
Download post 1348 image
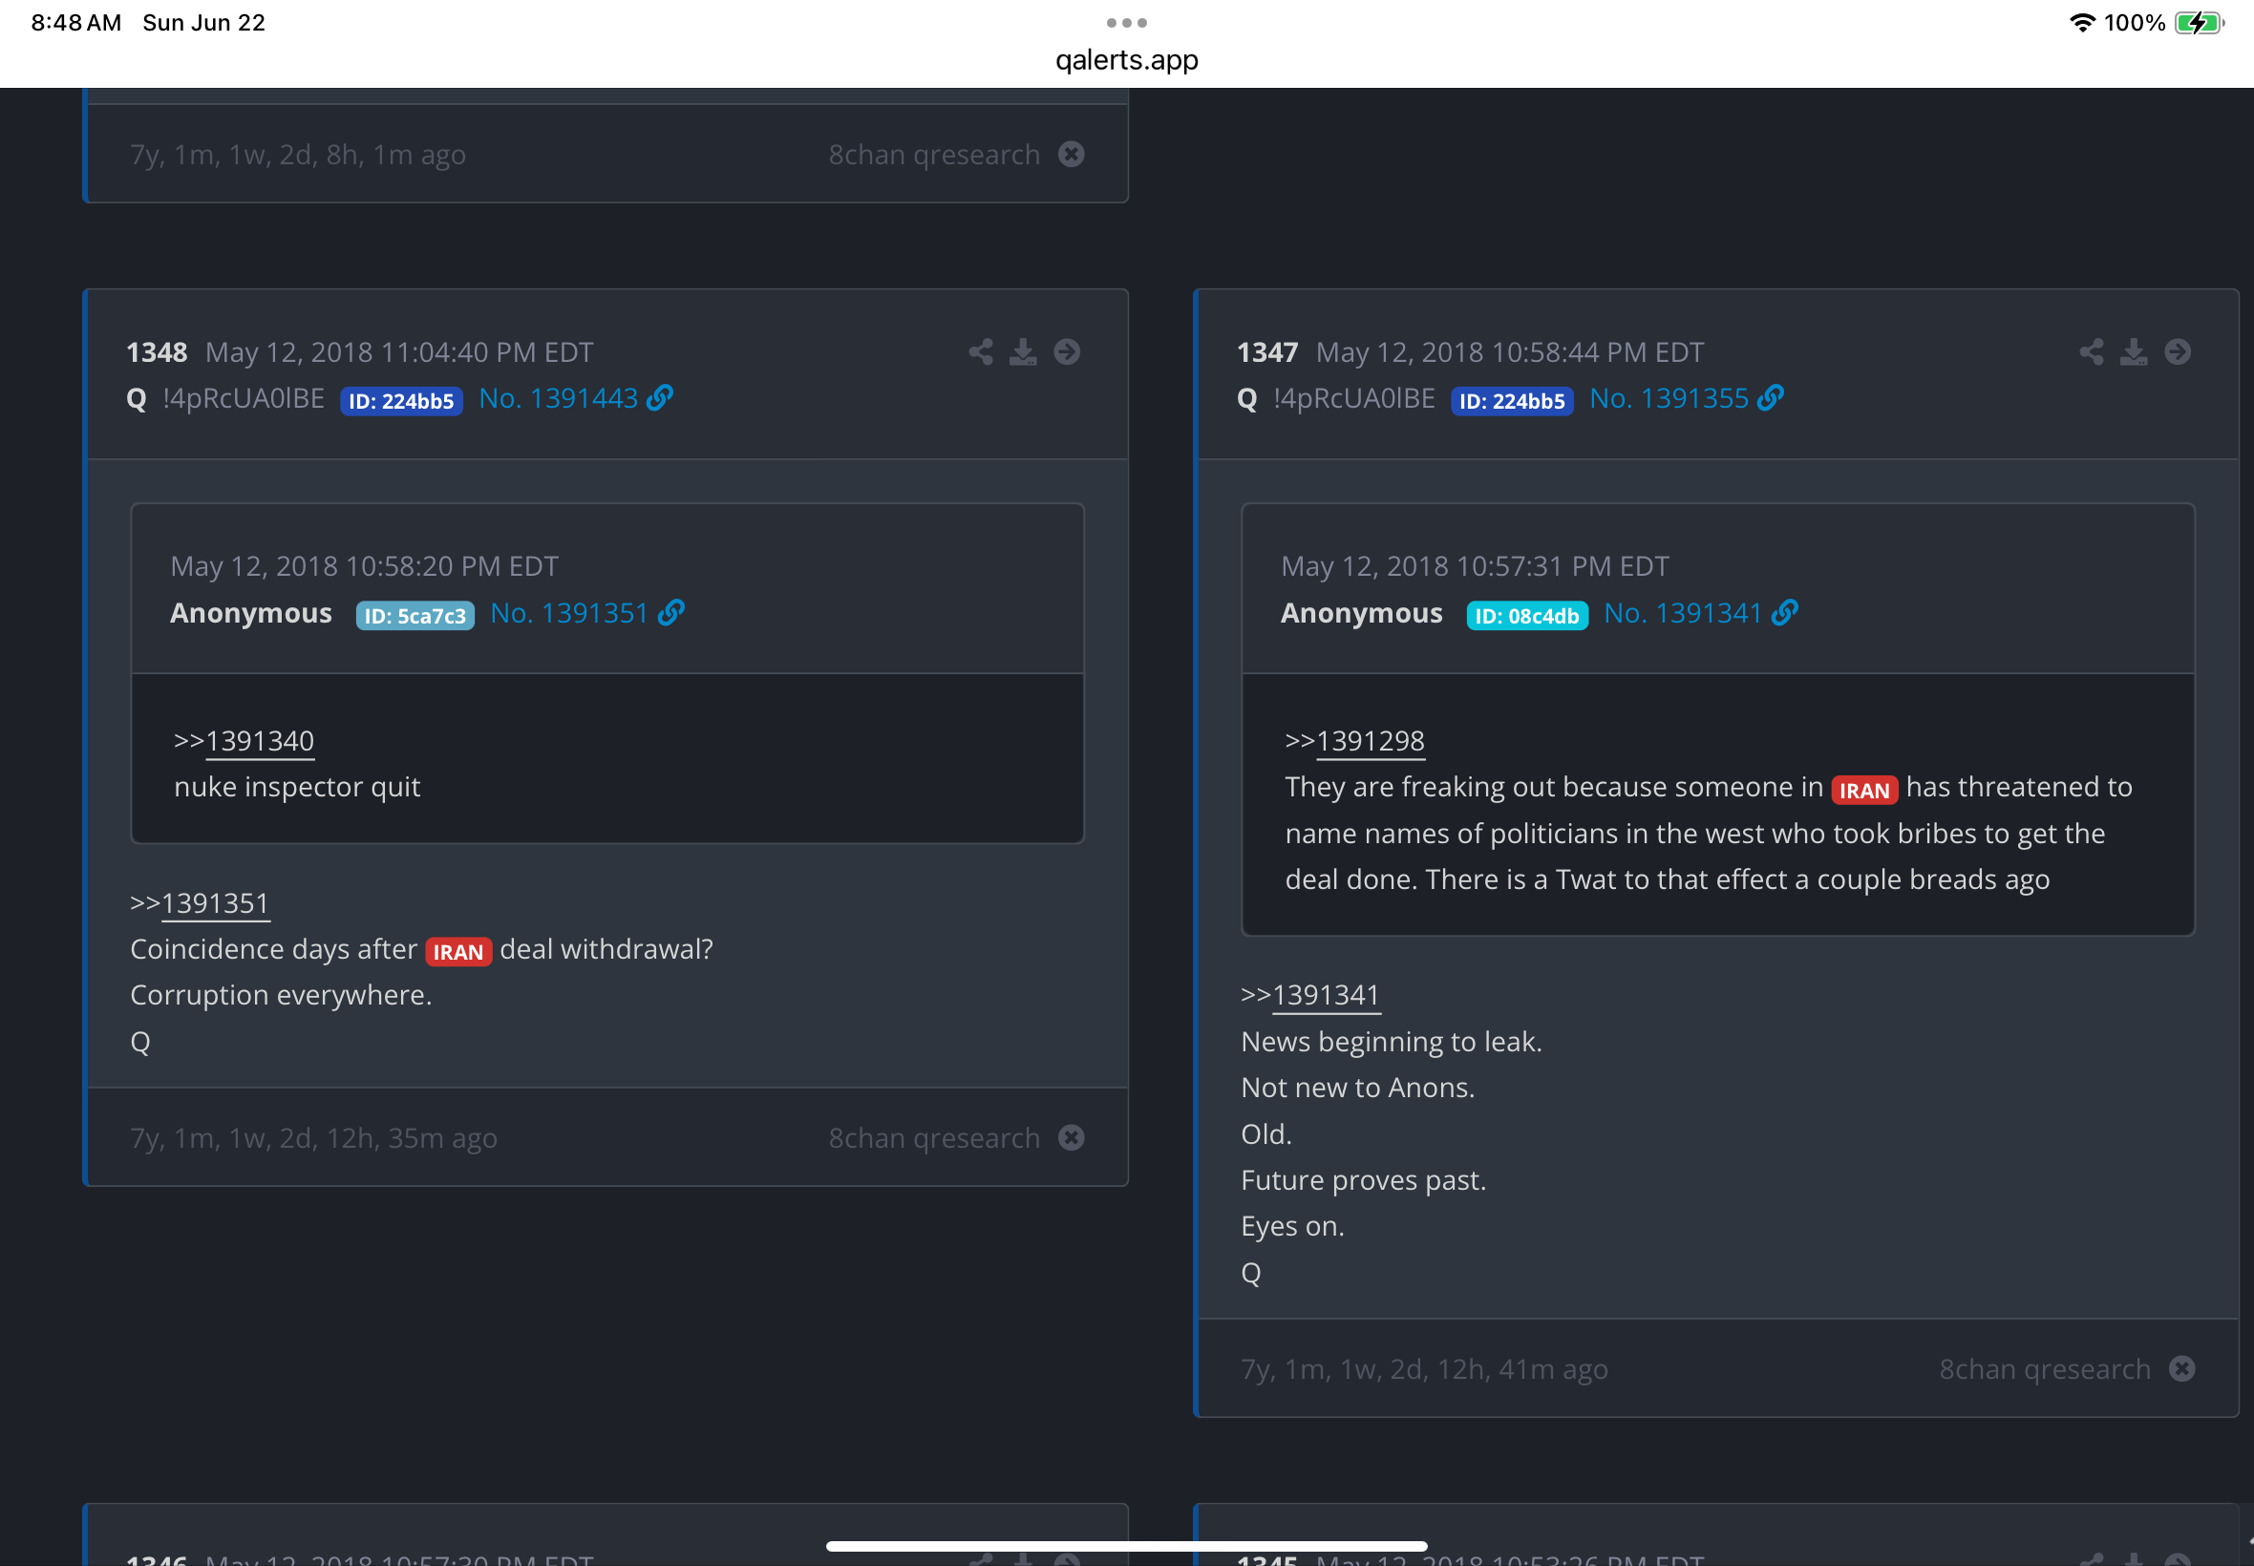(x=1023, y=351)
